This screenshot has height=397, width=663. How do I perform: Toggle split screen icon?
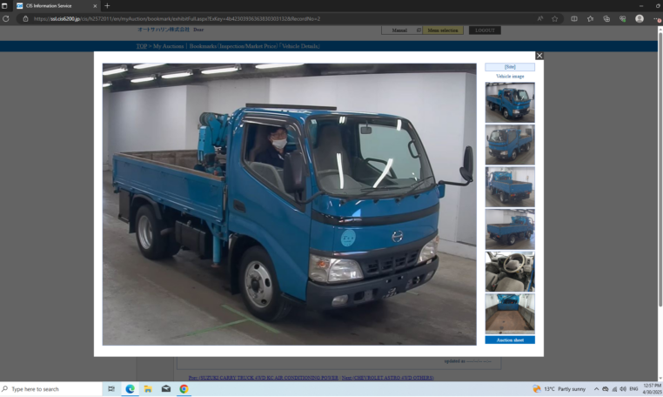[x=574, y=18]
